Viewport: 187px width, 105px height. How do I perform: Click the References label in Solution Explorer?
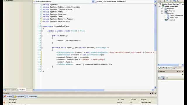[171, 11]
